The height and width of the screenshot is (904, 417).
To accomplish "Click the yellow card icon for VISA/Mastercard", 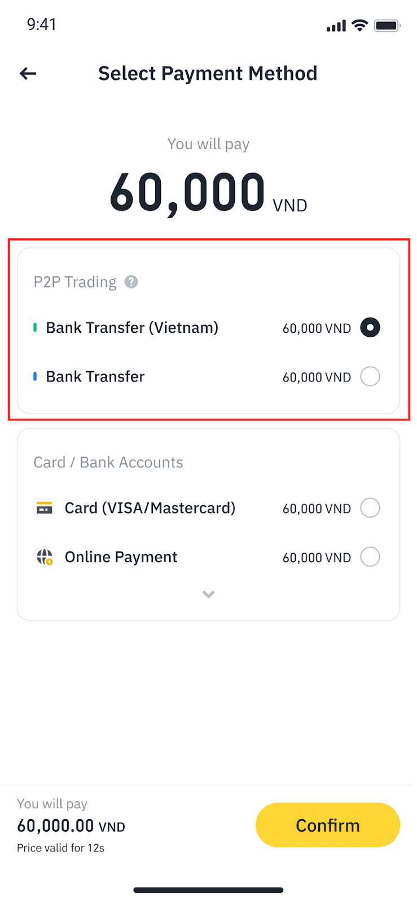I will click(45, 508).
